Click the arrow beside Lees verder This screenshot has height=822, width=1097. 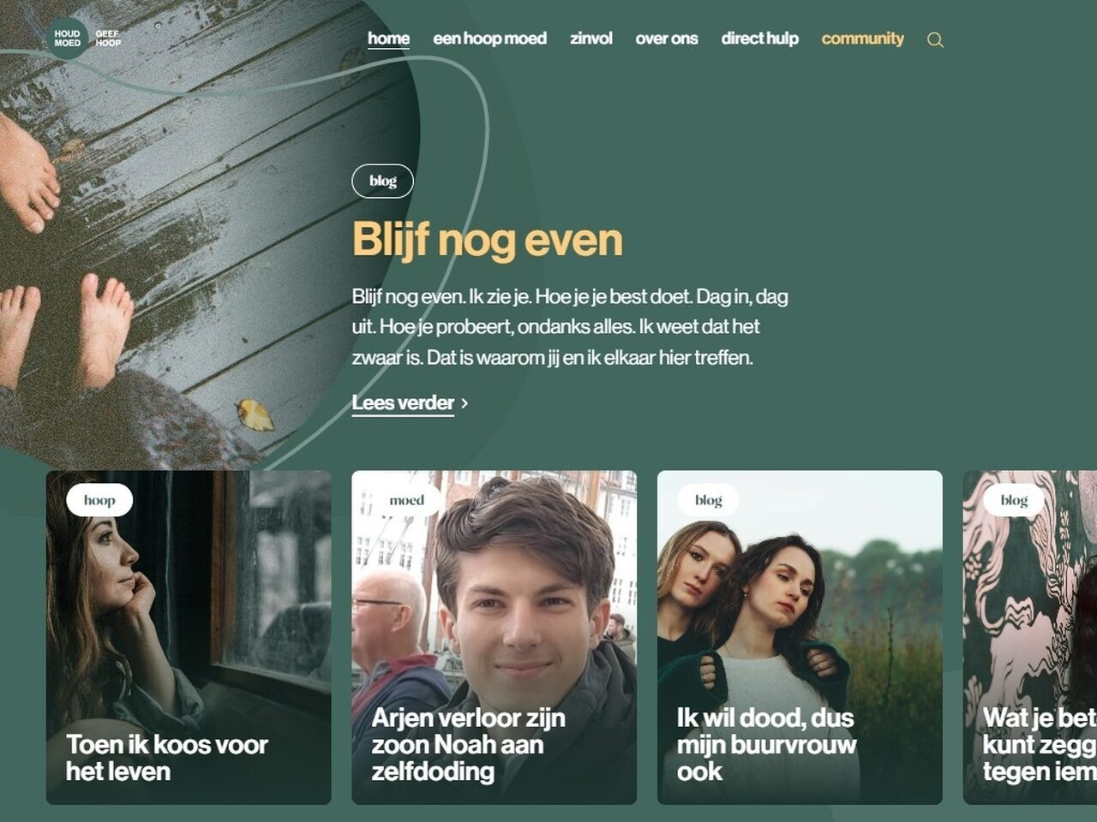pyautogui.click(x=465, y=403)
